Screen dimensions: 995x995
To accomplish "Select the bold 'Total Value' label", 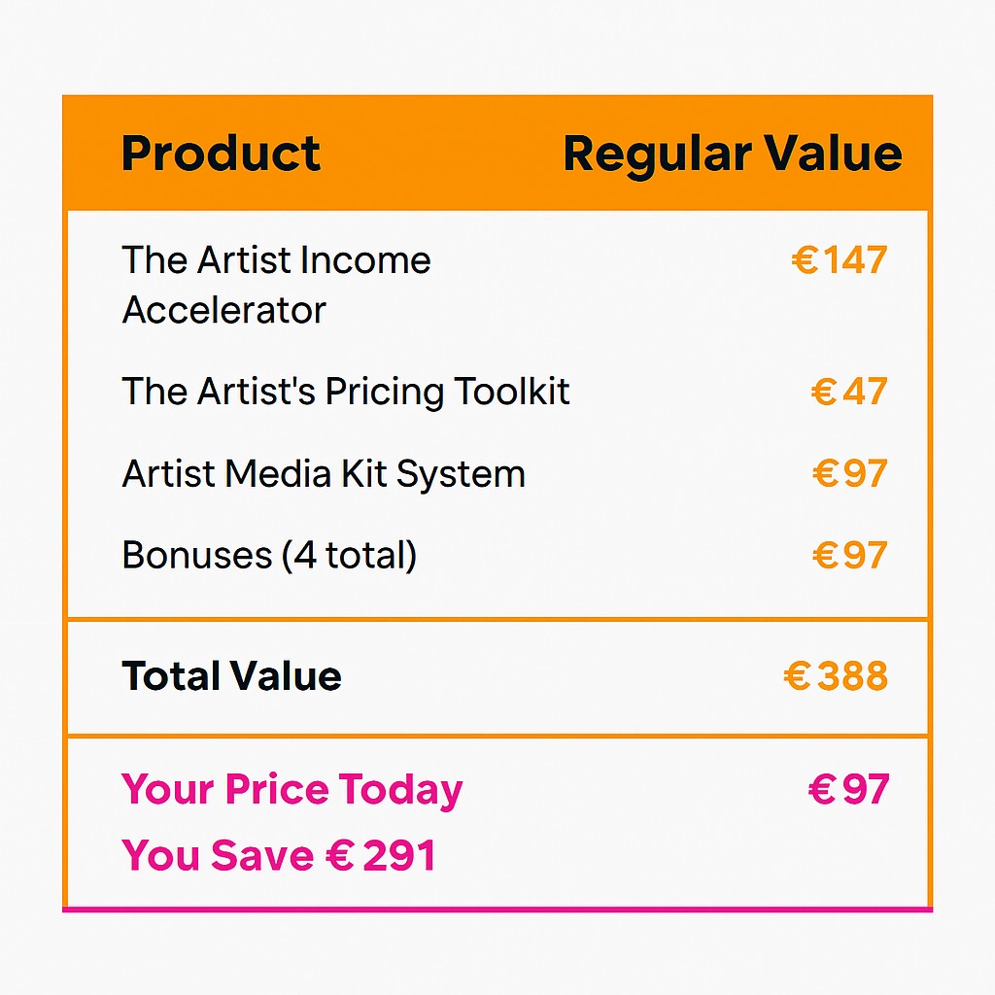I will click(x=231, y=676).
